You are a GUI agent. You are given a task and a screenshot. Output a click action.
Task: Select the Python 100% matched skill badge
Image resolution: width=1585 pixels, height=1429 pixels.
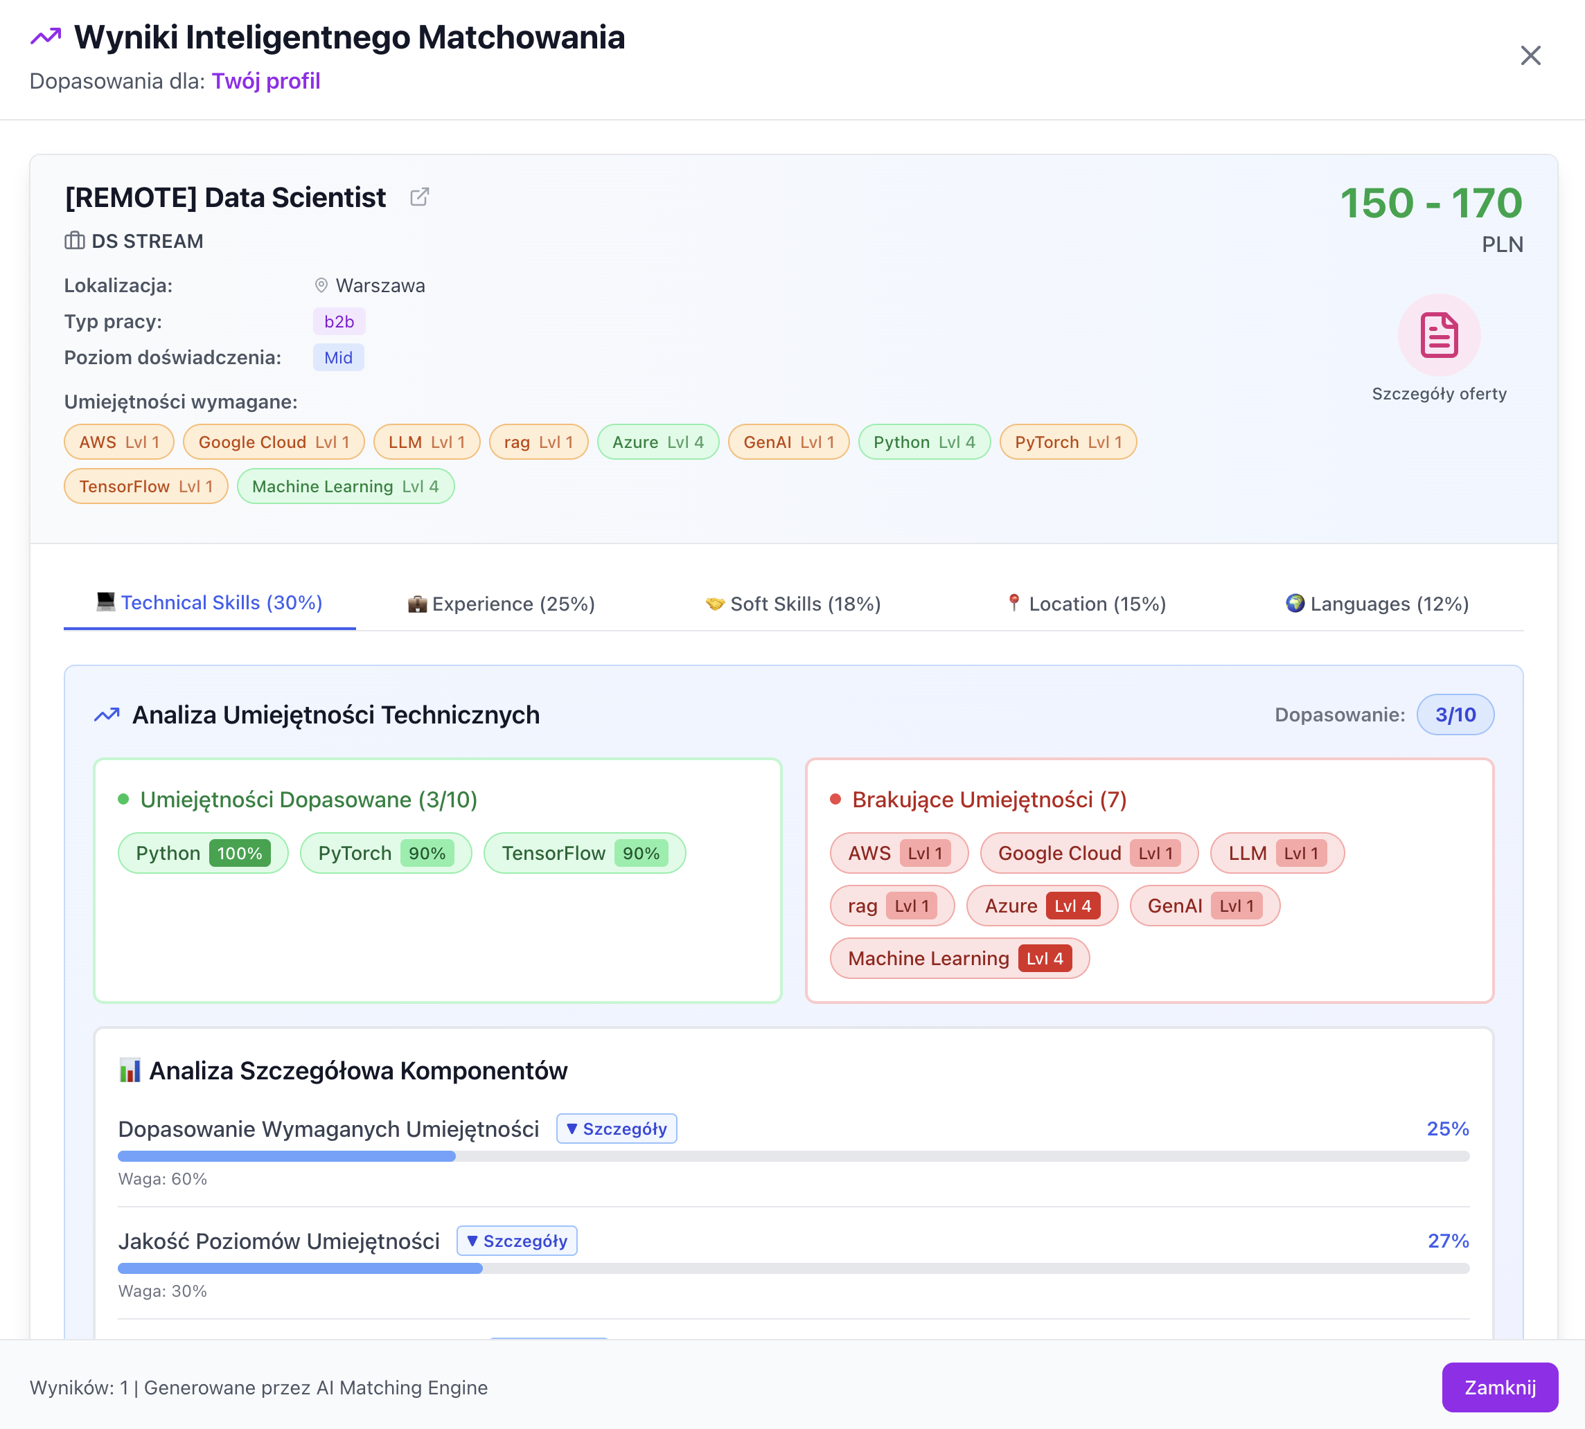tap(203, 853)
